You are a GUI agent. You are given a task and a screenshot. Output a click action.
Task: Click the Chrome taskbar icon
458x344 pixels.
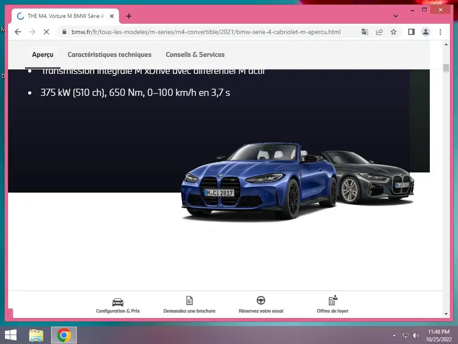(64, 335)
